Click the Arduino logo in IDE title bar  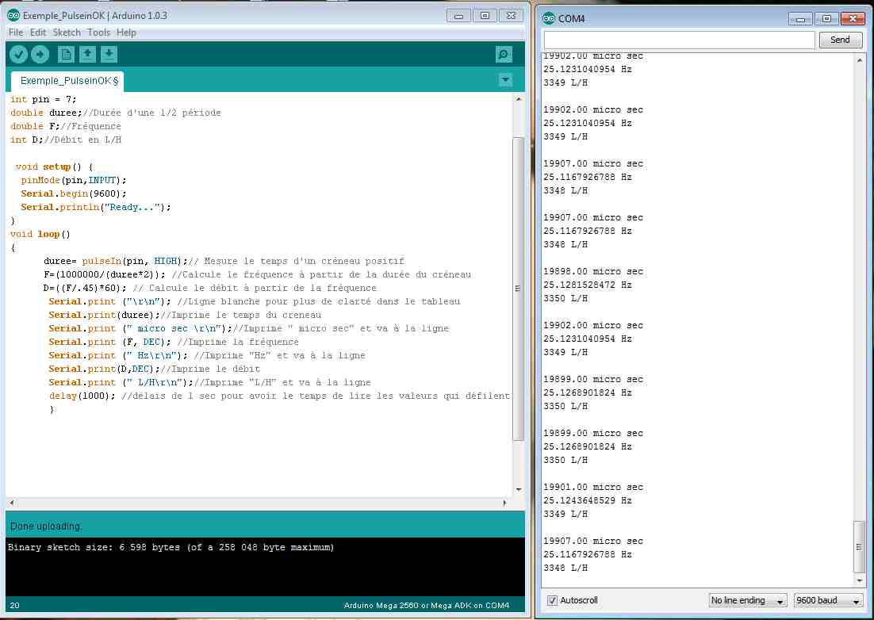point(13,16)
